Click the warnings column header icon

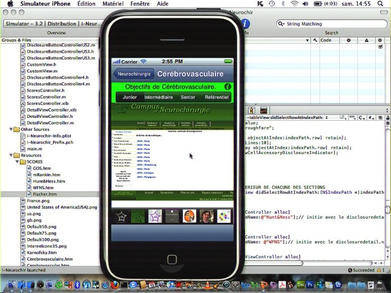coord(366,40)
